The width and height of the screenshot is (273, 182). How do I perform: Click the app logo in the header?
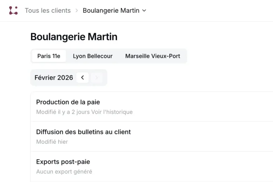coord(13,10)
